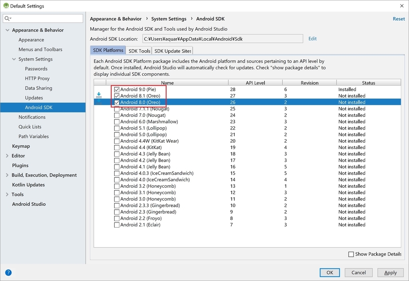Expand the Editor tree arrow
This screenshot has height=281, width=409.
pos(7,155)
